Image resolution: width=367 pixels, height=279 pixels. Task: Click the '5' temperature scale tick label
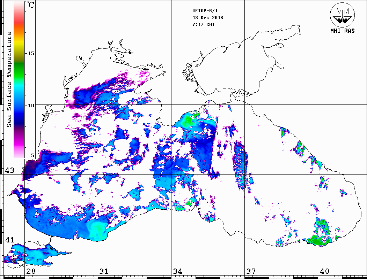[x=32, y=155]
